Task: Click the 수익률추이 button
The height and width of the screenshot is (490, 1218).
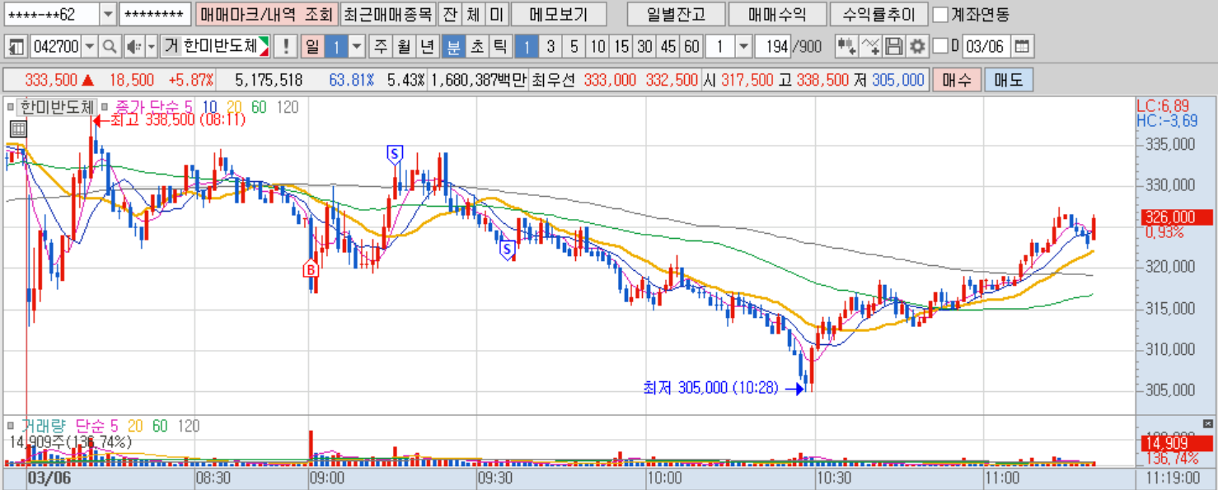Action: (878, 14)
